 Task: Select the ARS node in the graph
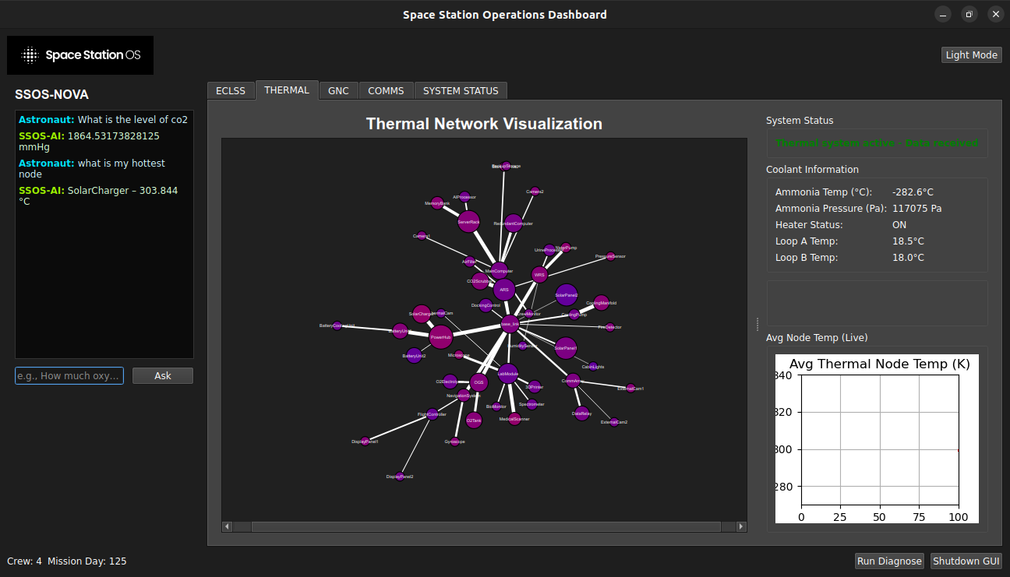504,290
